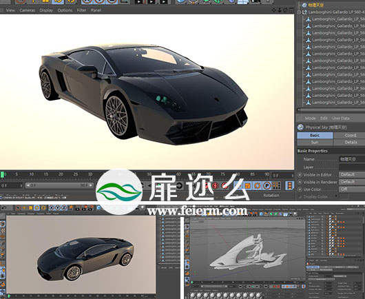Toggle the Visible in Editor animation dot
The width and height of the screenshot is (365, 299).
click(x=300, y=175)
